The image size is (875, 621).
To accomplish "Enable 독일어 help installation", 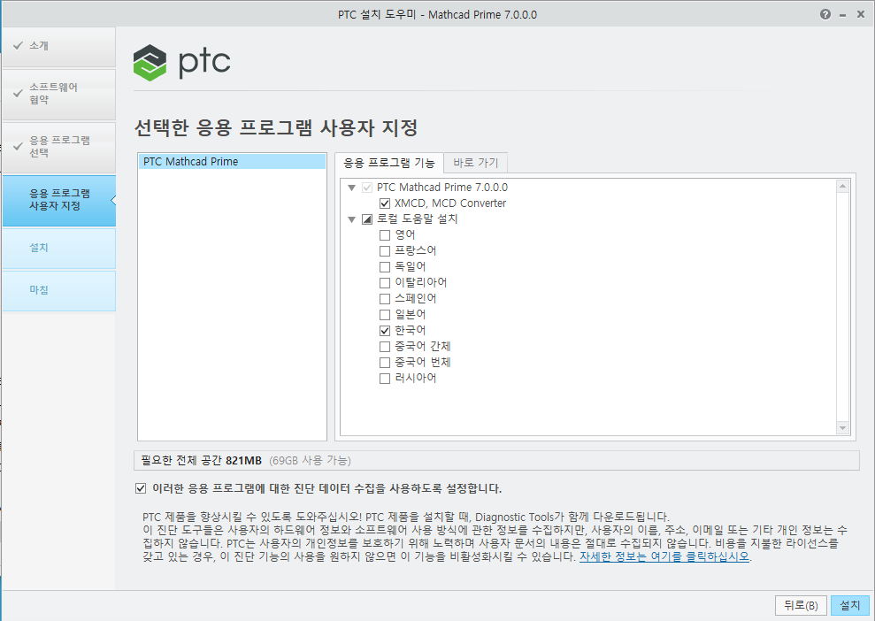I will coord(385,266).
